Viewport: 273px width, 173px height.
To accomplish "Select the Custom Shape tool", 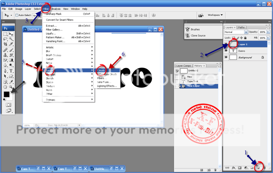I will tap(11, 76).
